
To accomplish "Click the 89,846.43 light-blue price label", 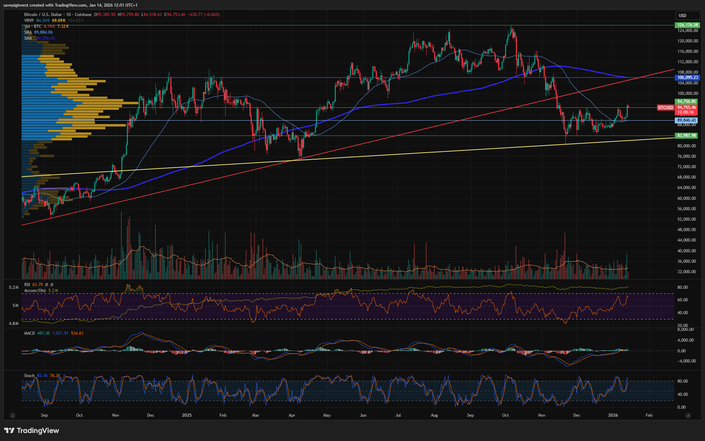I will 686,120.
